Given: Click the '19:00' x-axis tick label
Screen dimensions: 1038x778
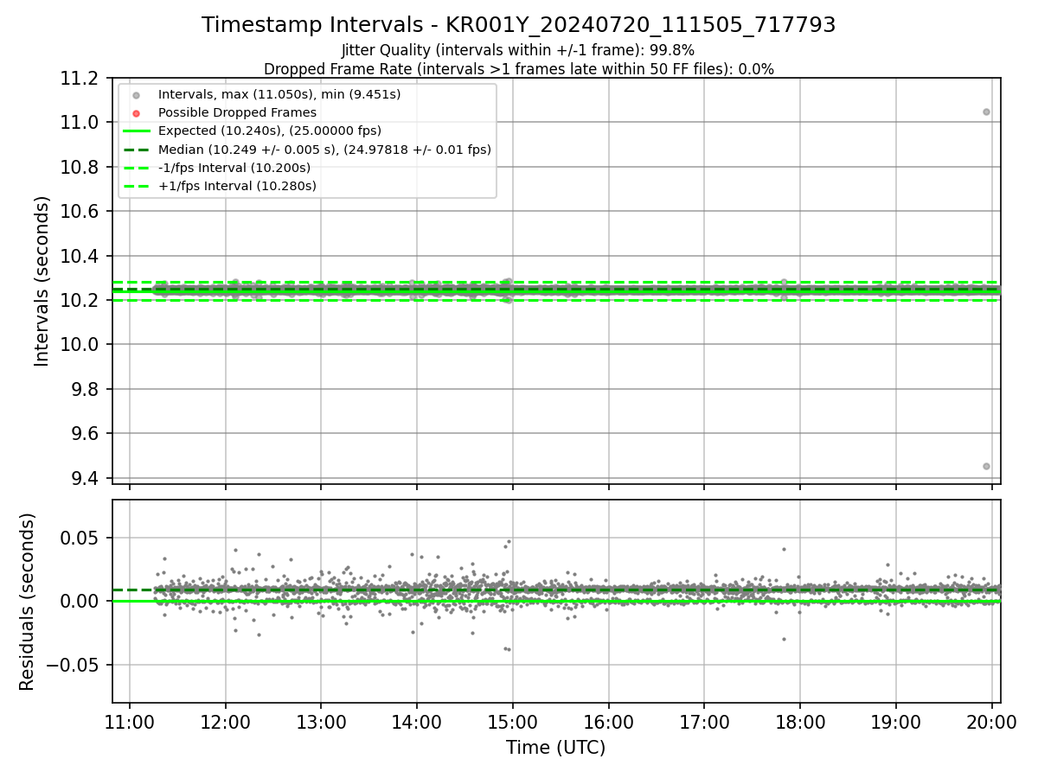Looking at the screenshot, I should coord(895,722).
